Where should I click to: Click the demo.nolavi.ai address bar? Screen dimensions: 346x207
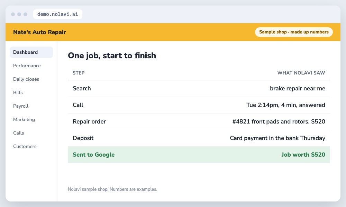[57, 14]
